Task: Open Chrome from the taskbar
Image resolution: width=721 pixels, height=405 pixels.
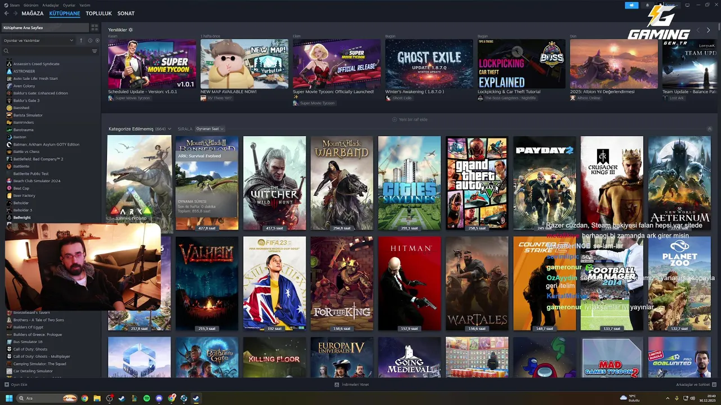Action: [84, 398]
